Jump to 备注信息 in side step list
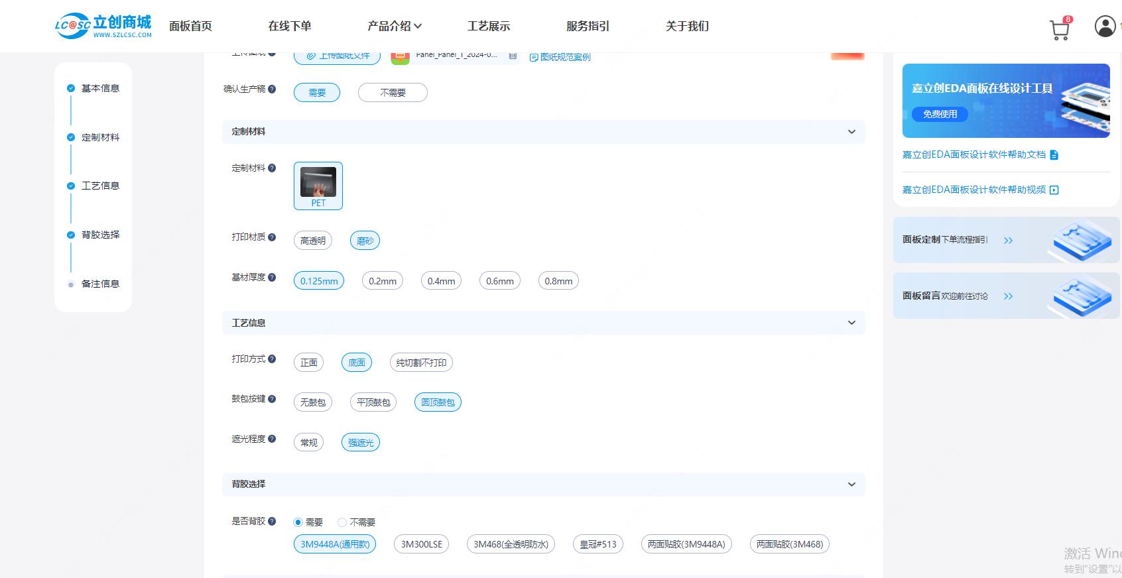 100,284
